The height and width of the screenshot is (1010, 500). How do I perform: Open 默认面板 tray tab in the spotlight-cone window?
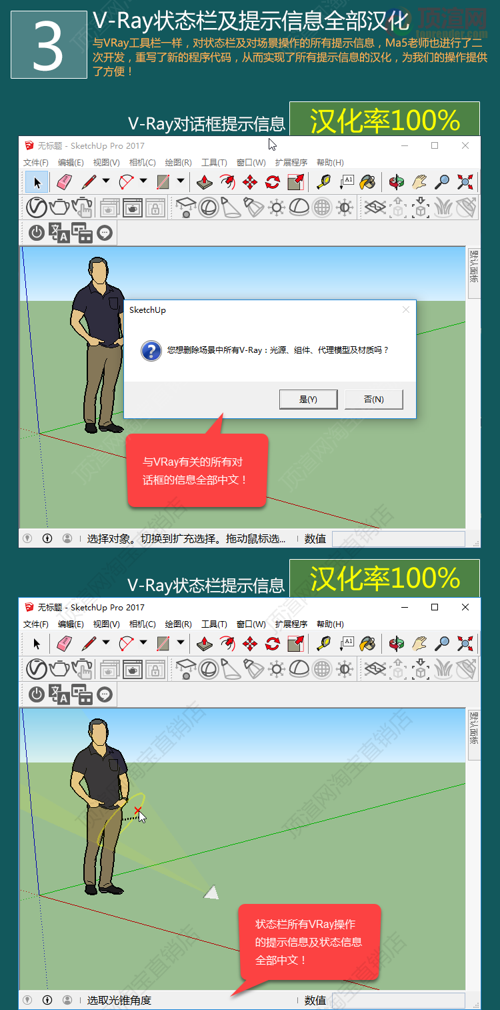coord(474,734)
